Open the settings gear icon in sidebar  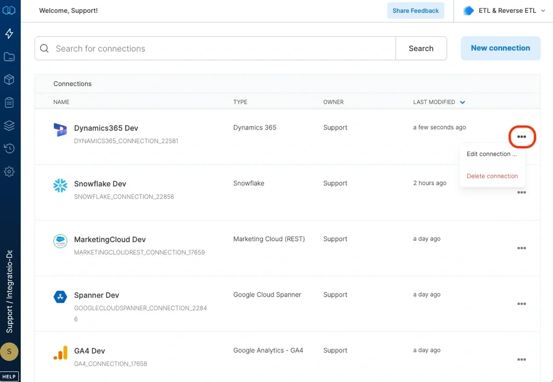click(x=9, y=171)
